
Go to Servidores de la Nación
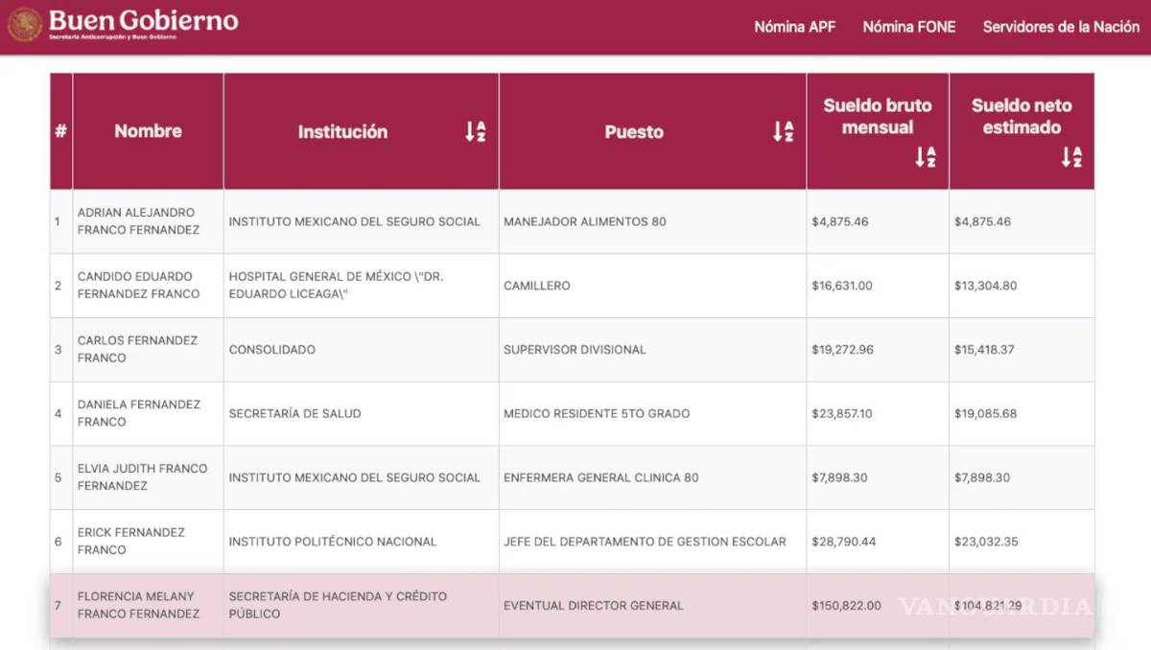(1061, 27)
